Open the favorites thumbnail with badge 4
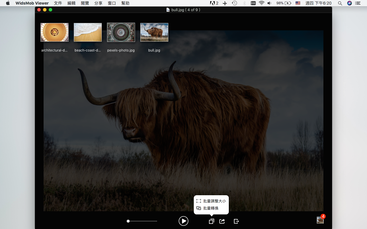Viewport: 367px width, 229px height. point(320,220)
